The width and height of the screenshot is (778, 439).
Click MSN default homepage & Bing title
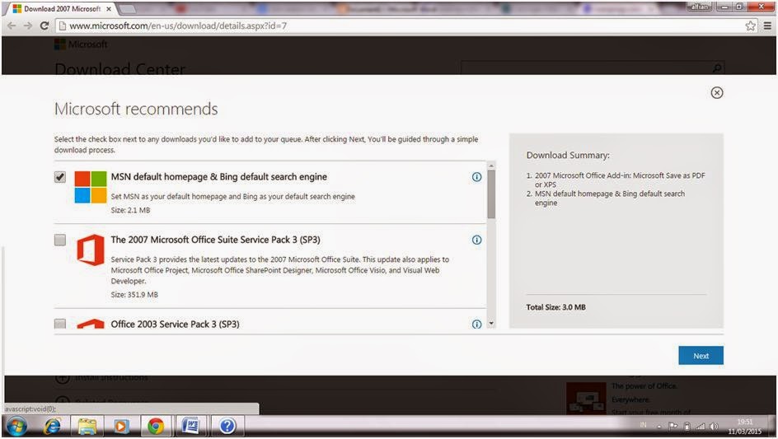pyautogui.click(x=219, y=177)
